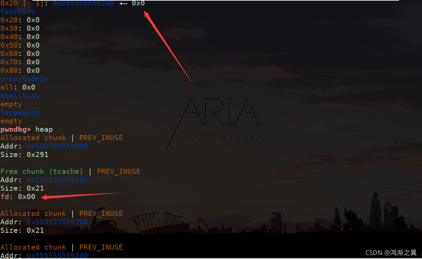Click the 'Free chunk (tcache)' label
The height and width of the screenshot is (259, 422).
click(42, 171)
